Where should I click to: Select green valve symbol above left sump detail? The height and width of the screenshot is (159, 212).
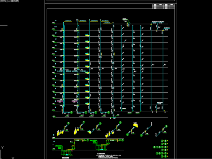[x=72, y=148]
